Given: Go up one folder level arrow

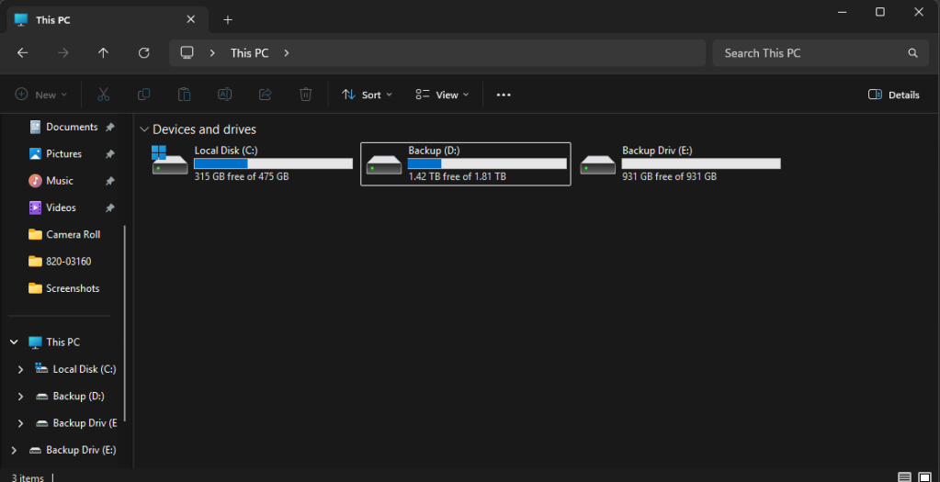Looking at the screenshot, I should pyautogui.click(x=103, y=52).
